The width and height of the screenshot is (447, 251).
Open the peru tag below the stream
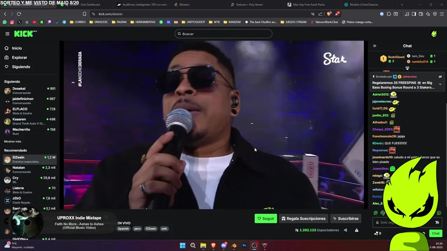click(x=137, y=229)
